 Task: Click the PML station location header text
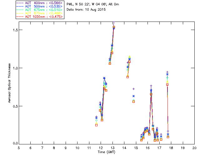click(93, 4)
